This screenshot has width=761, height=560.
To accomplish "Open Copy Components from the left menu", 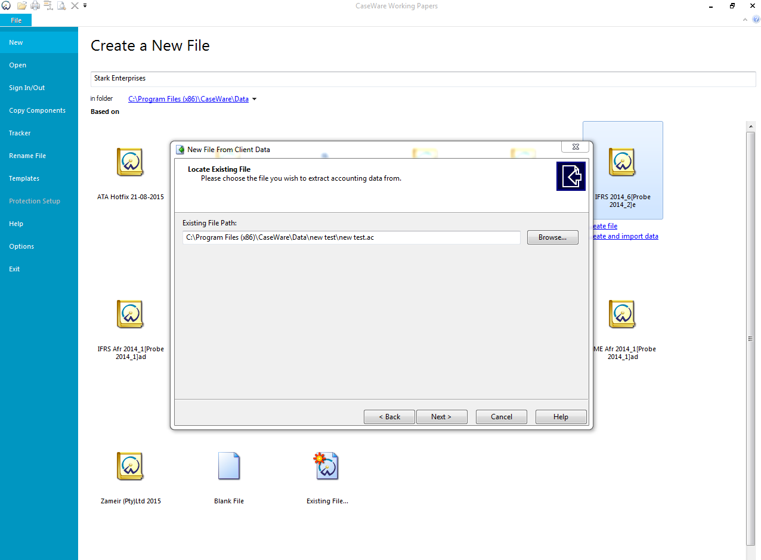I will (x=39, y=110).
